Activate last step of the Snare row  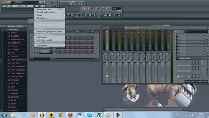click(x=93, y=52)
